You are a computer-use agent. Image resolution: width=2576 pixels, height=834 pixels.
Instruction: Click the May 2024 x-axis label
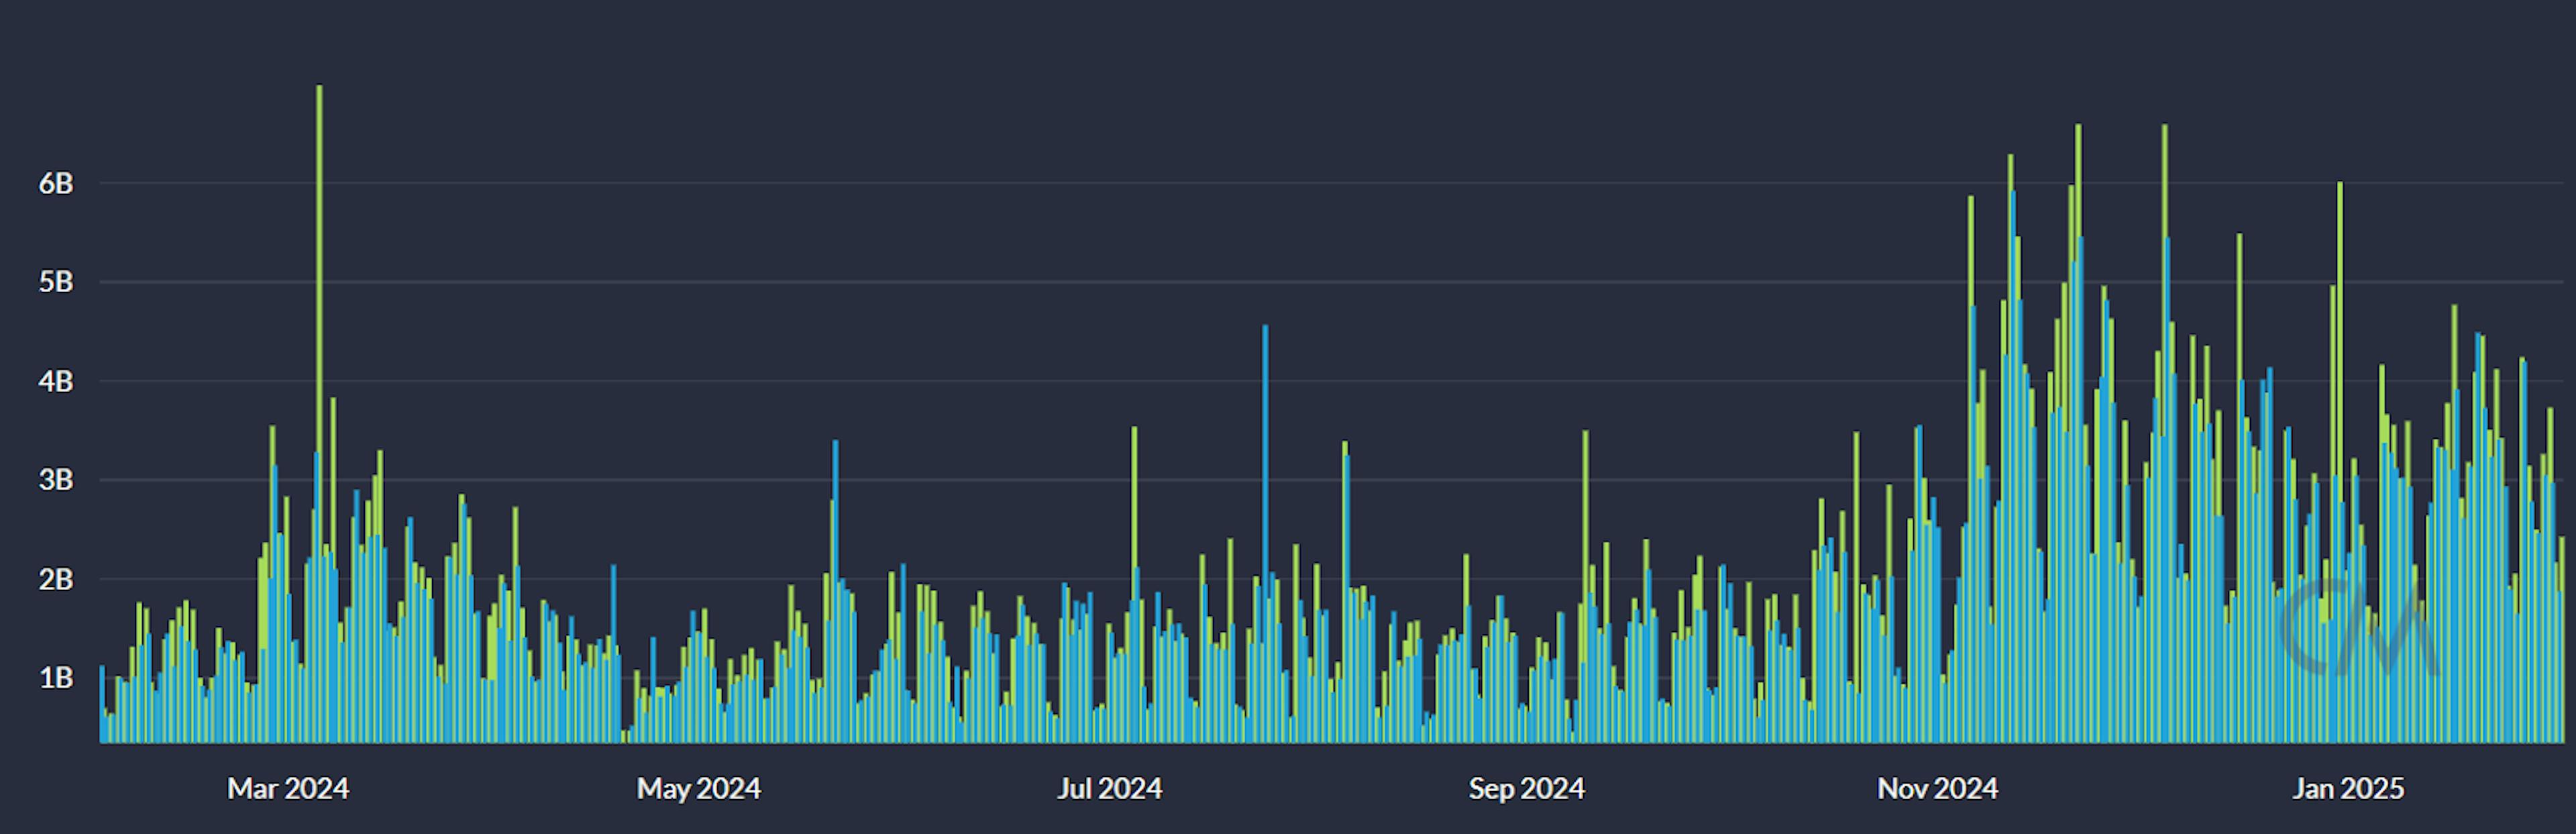(x=699, y=789)
